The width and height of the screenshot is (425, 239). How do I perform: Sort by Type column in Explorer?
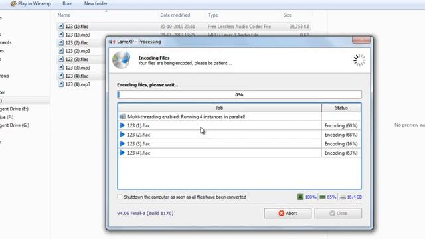coord(212,15)
